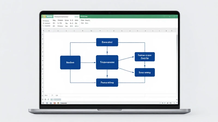218x122 pixels.
Task: Open the highlighted green ribbon tab beside the logo
Action: [50, 17]
